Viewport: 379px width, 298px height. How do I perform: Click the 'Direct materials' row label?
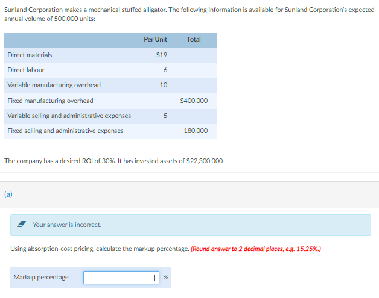coord(30,55)
